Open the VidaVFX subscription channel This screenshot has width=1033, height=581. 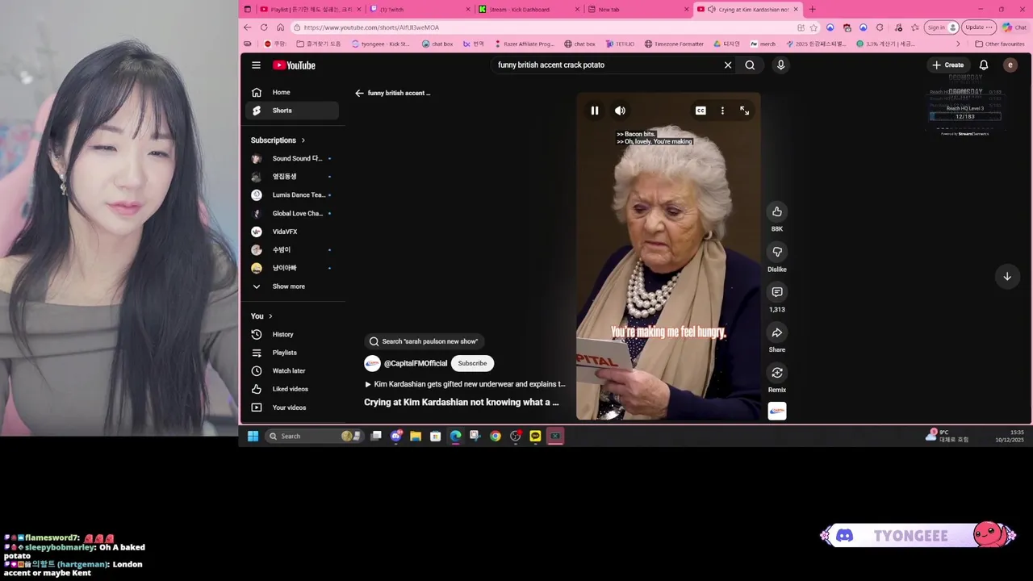292,232
